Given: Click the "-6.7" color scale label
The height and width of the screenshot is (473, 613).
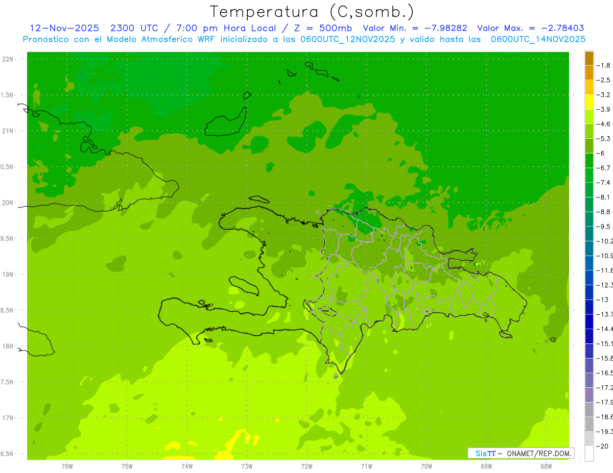Looking at the screenshot, I should click(603, 168).
